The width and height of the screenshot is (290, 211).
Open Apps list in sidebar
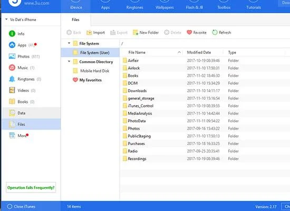click(22, 45)
